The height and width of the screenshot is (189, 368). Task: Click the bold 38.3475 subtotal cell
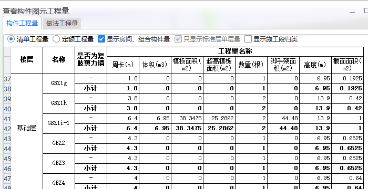187,129
